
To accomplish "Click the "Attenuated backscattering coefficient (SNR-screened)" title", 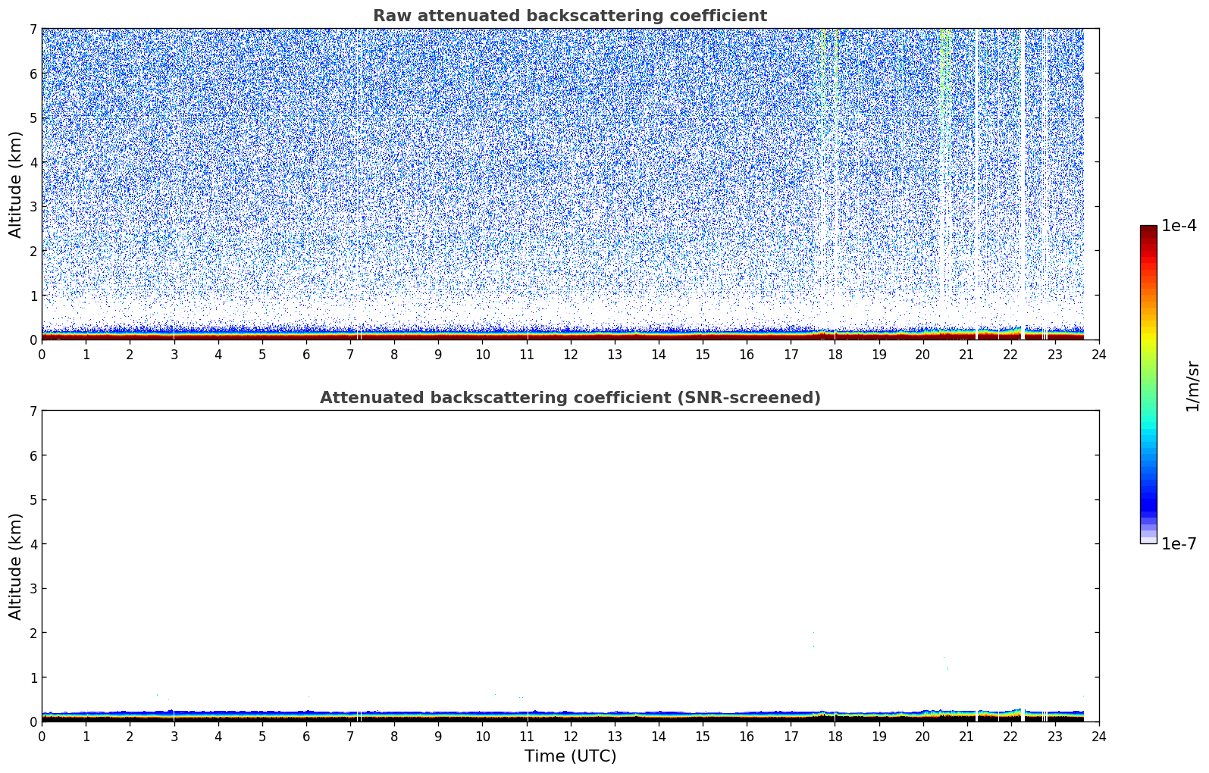I will pos(569,398).
